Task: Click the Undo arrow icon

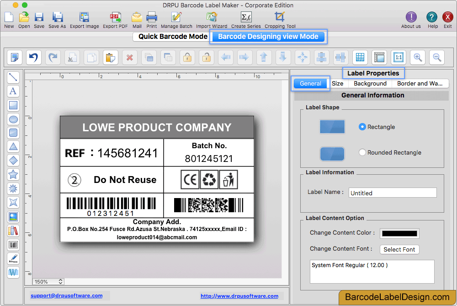Action: (x=33, y=57)
